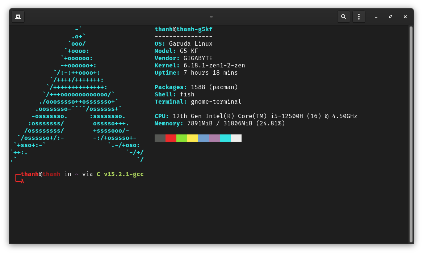The width and height of the screenshot is (423, 254).
Task: Close the terminal window
Action: (405, 17)
